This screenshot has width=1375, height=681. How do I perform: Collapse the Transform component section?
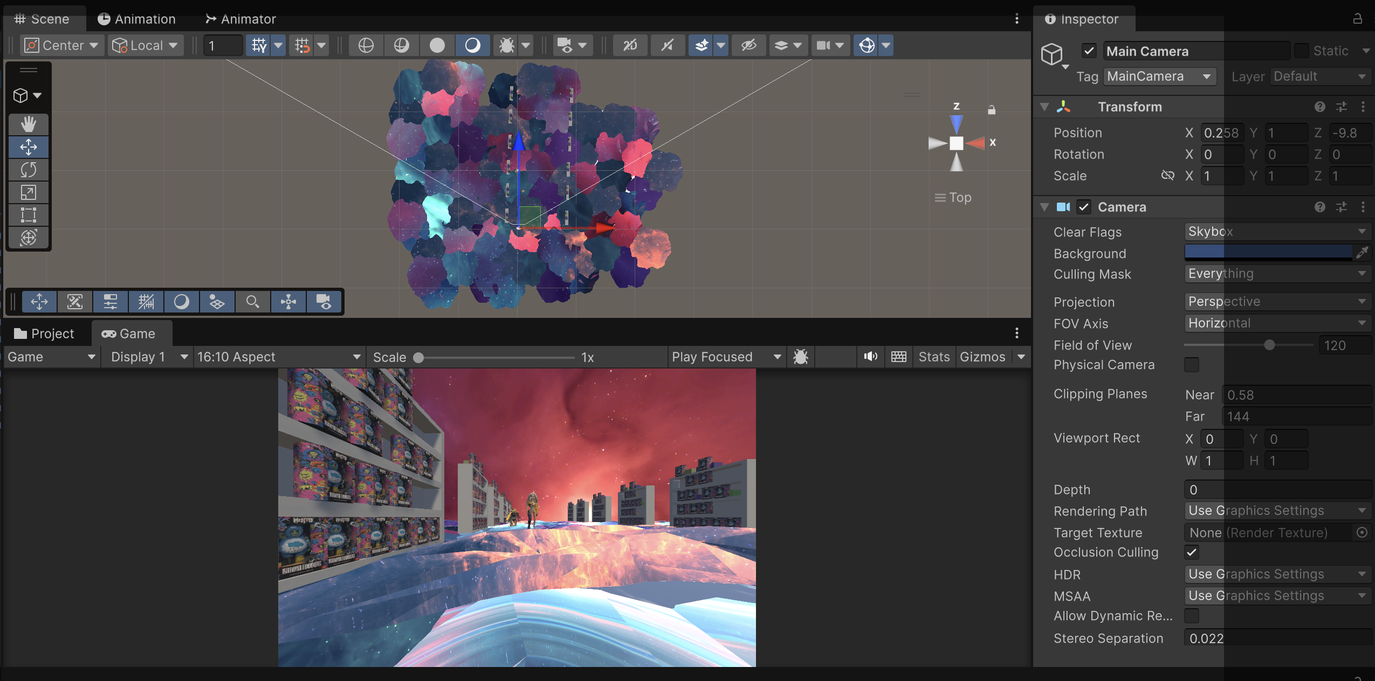(1044, 107)
